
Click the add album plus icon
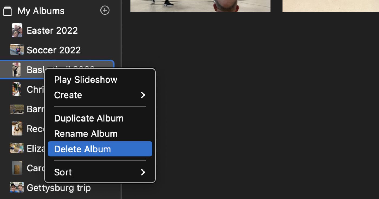[105, 11]
